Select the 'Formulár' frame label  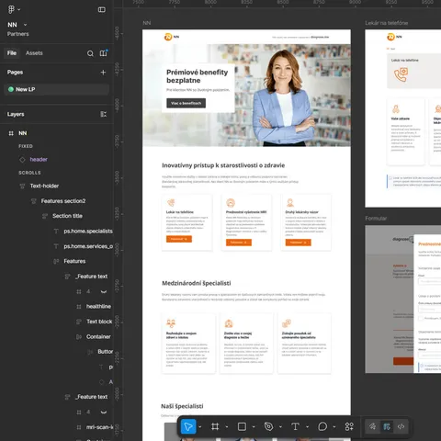click(x=376, y=219)
